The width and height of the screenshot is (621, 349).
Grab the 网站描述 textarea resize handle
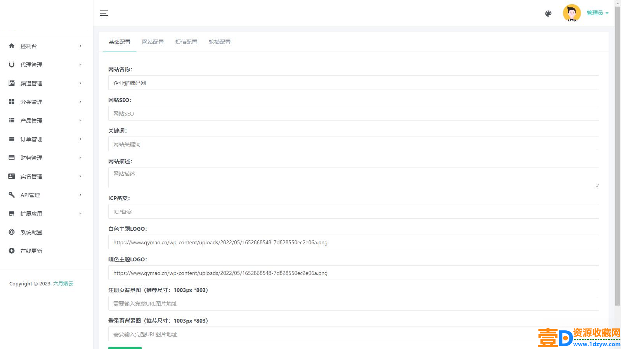tap(597, 186)
